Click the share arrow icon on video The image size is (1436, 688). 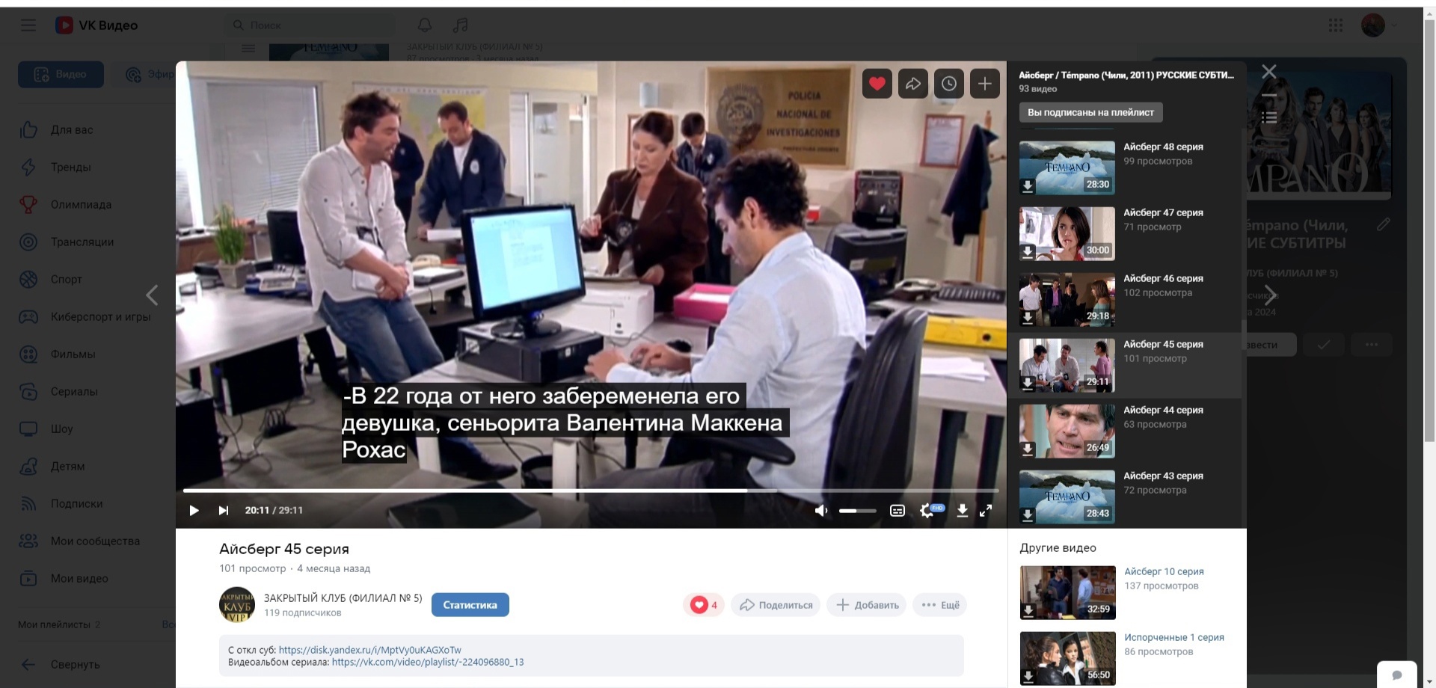click(x=913, y=84)
